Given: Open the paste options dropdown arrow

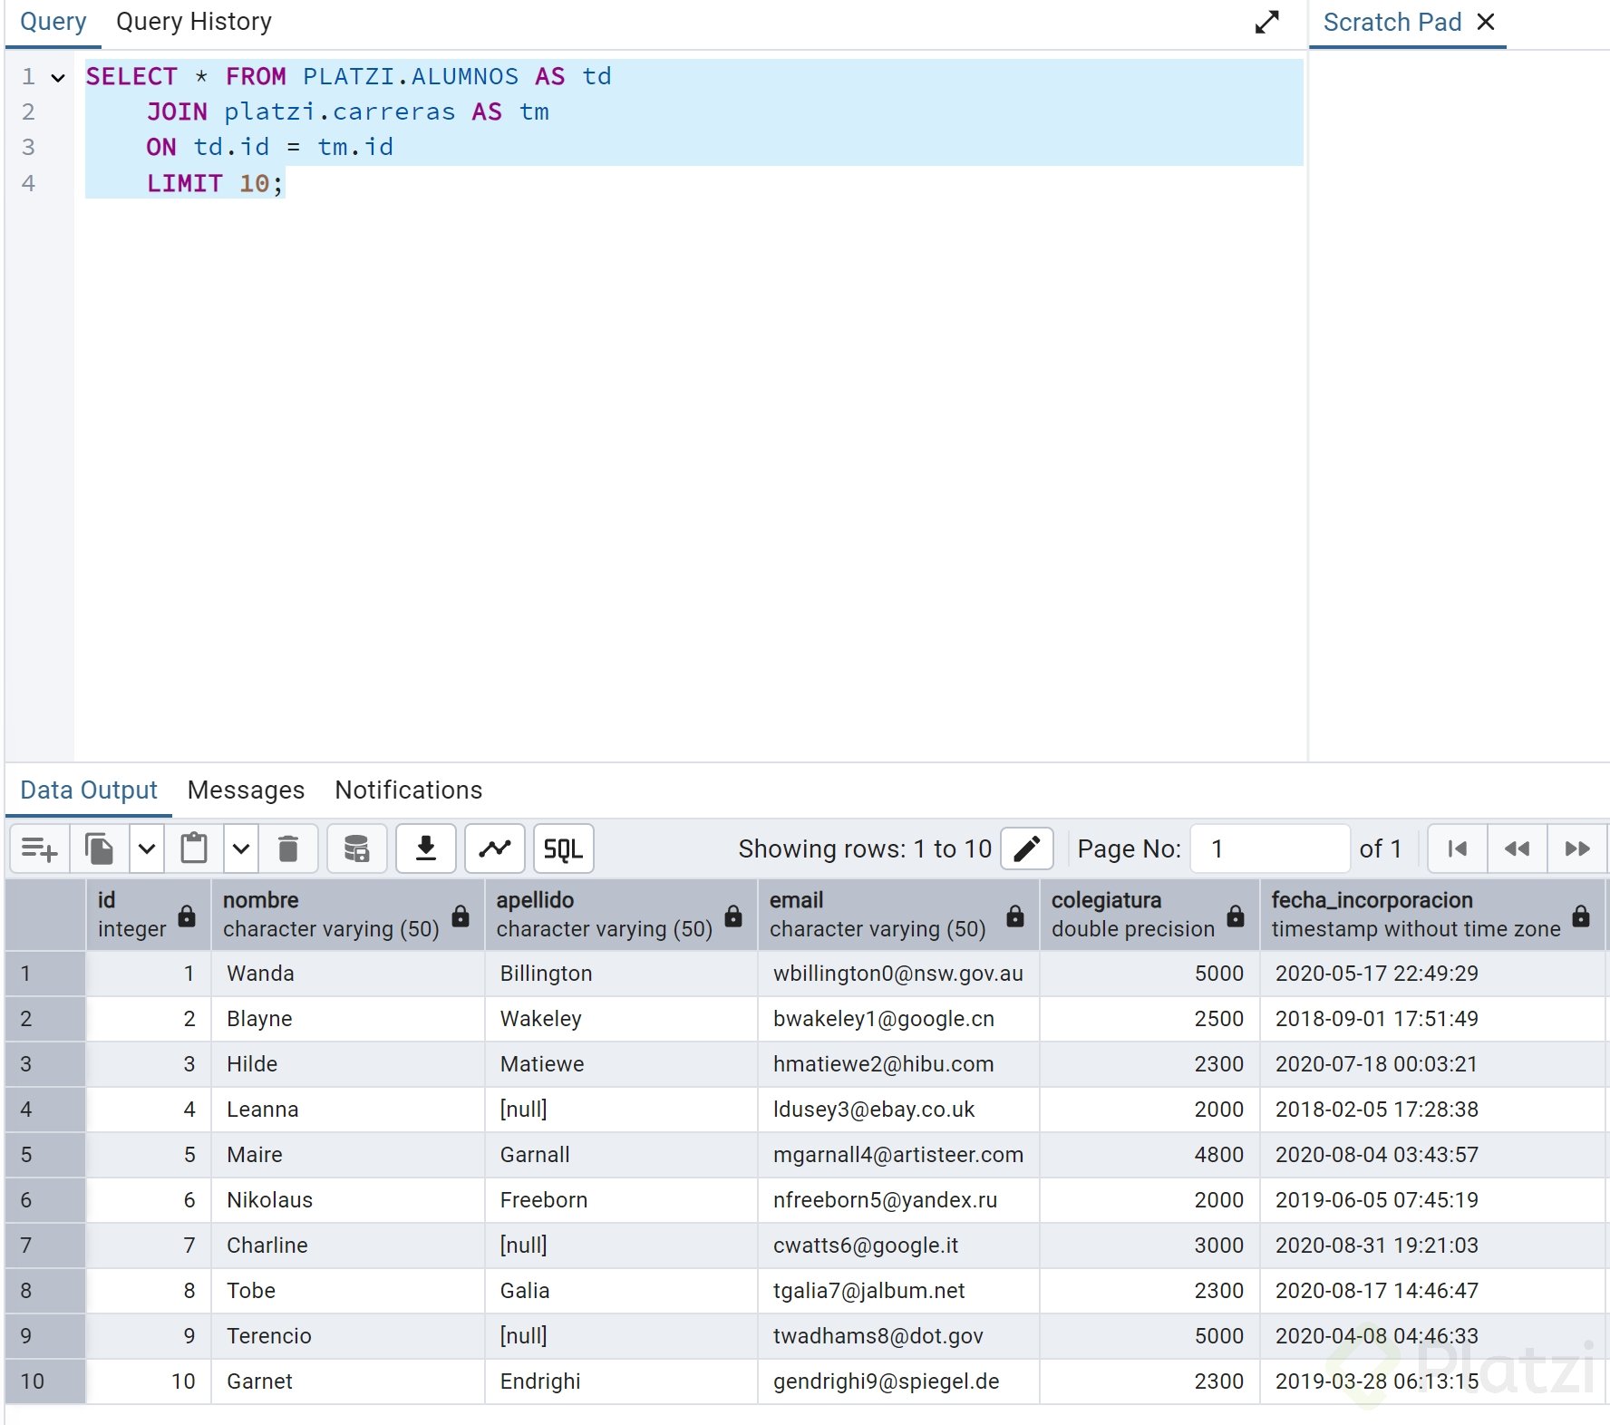Looking at the screenshot, I should [x=241, y=849].
